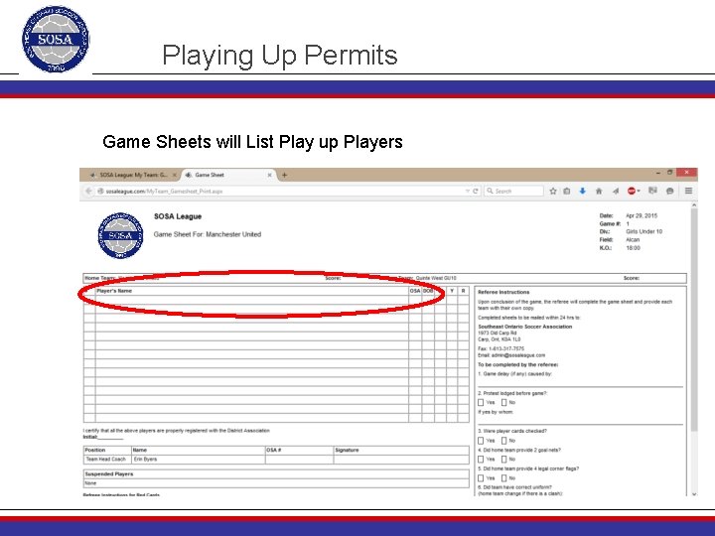Click the chat bubble icon in toolbar
This screenshot has height=536, width=715.
click(x=670, y=191)
